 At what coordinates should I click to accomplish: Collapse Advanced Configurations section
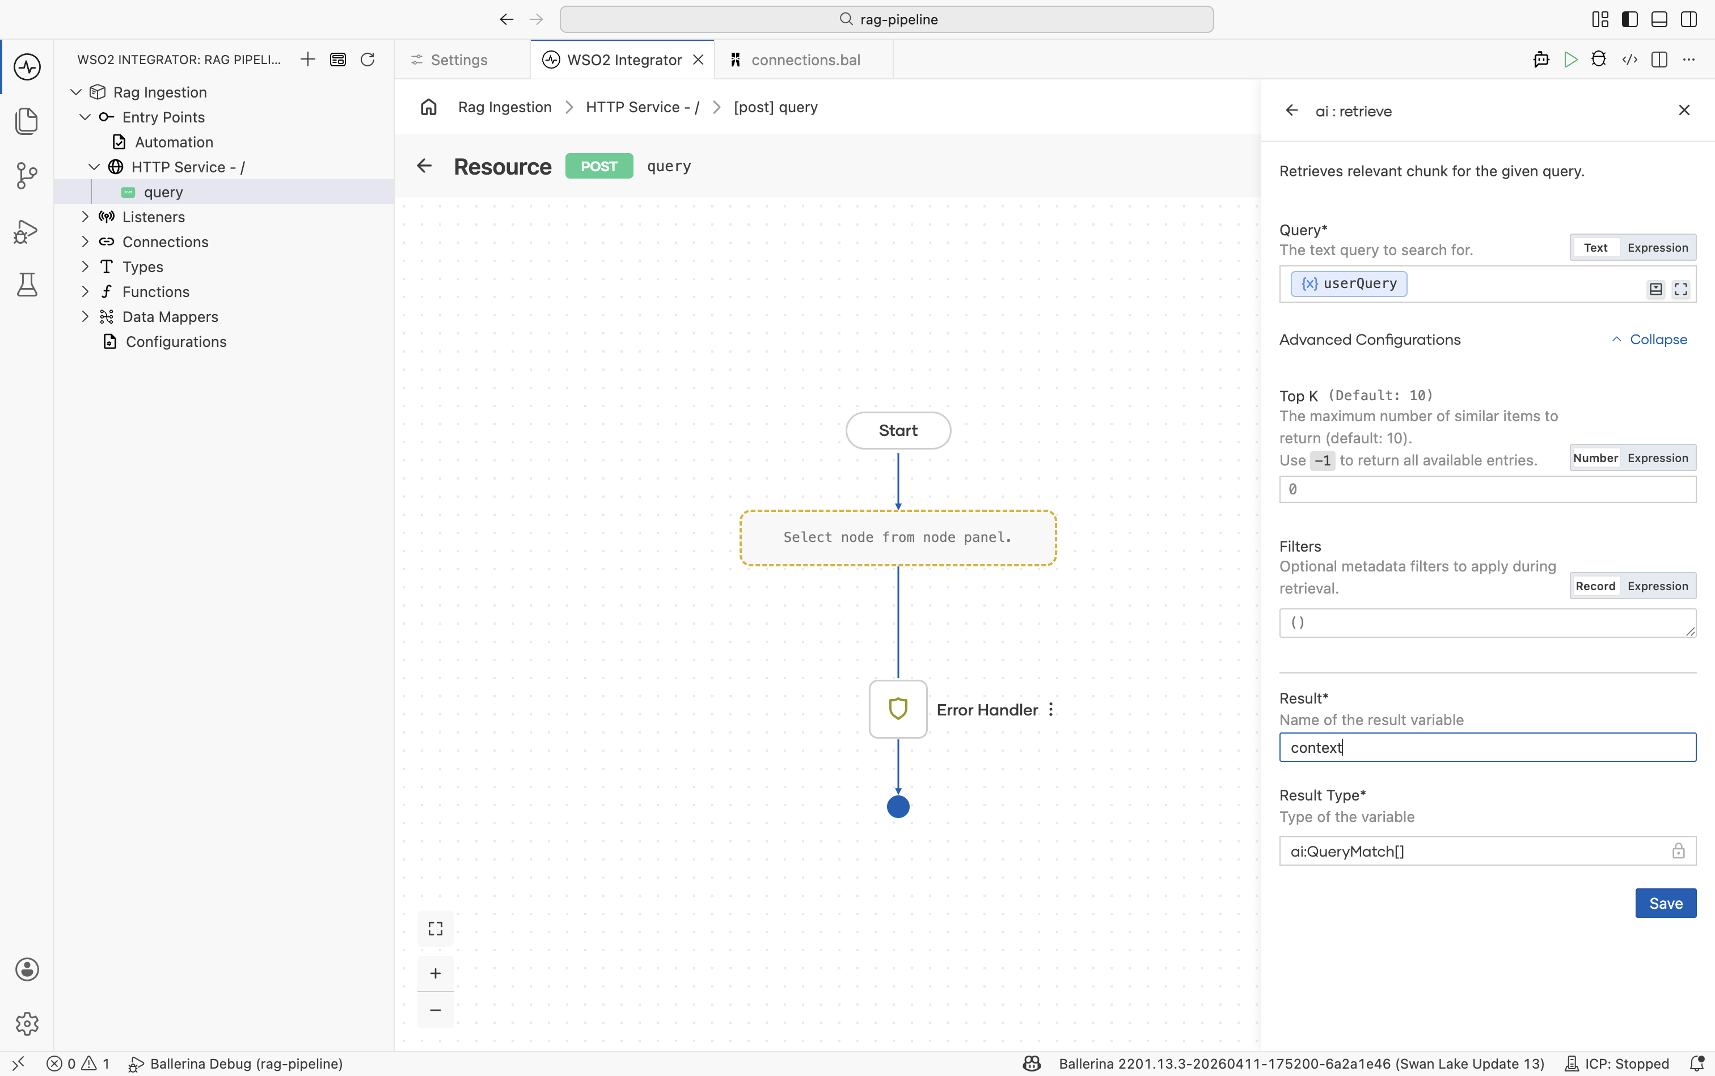[1649, 340]
